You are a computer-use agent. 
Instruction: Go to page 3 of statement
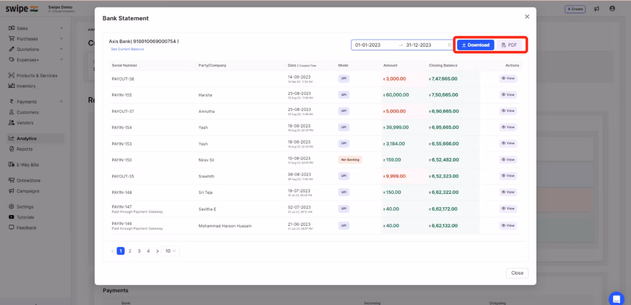pos(139,251)
